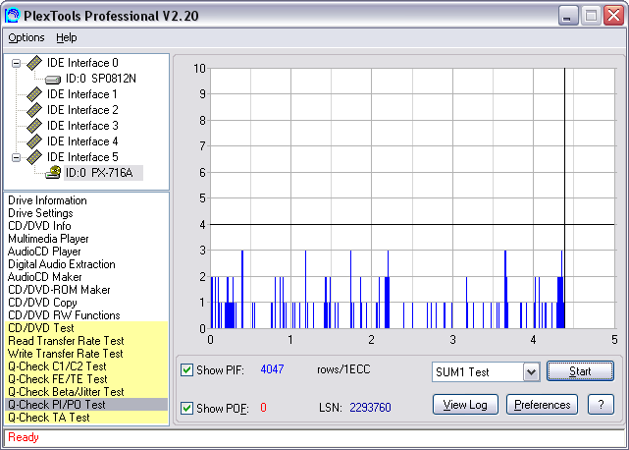Select ID:0 SP0812N drive
Screen dimensions: 629x450
tap(101, 79)
